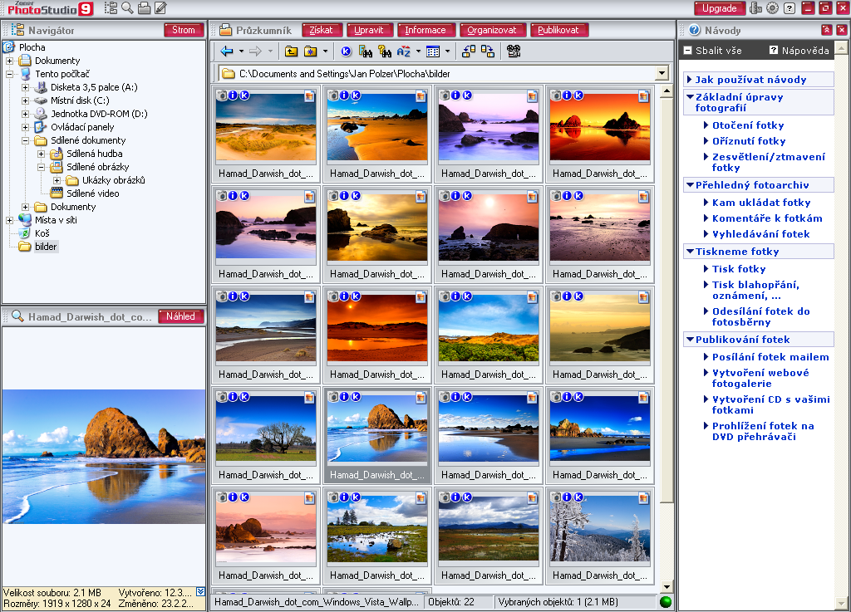Click the magnifier search icon in title bar
851x612 pixels.
click(x=127, y=7)
